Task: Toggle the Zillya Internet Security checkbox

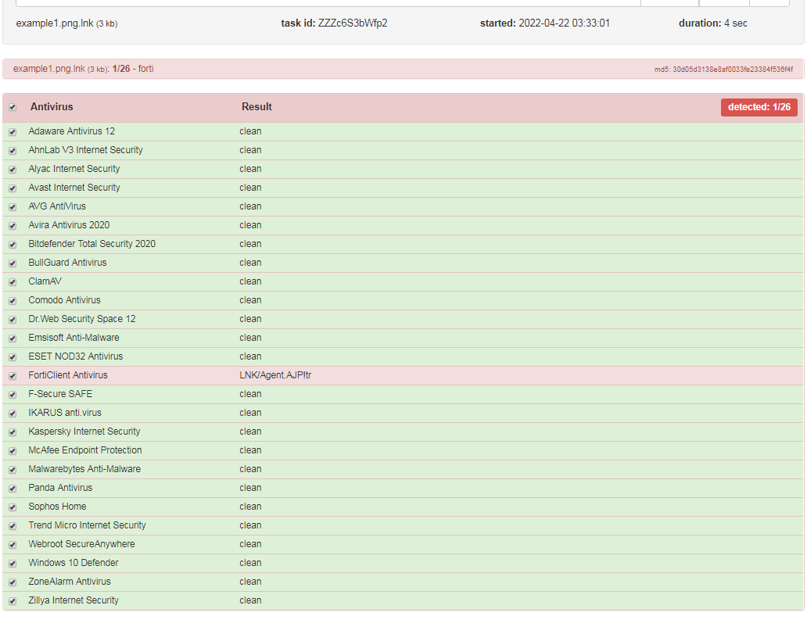Action: point(13,602)
